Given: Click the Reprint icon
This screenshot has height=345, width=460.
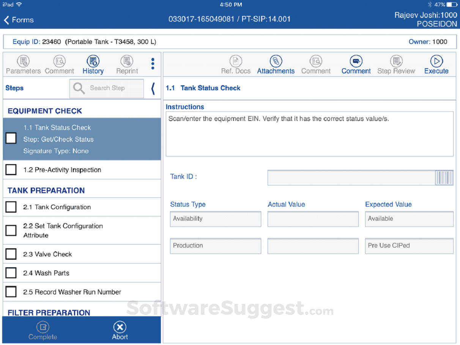Looking at the screenshot, I should [x=126, y=64].
